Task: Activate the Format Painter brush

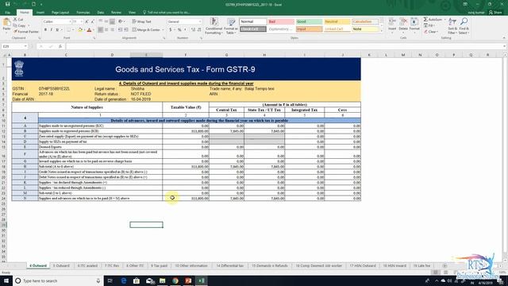Action: tap(26, 32)
